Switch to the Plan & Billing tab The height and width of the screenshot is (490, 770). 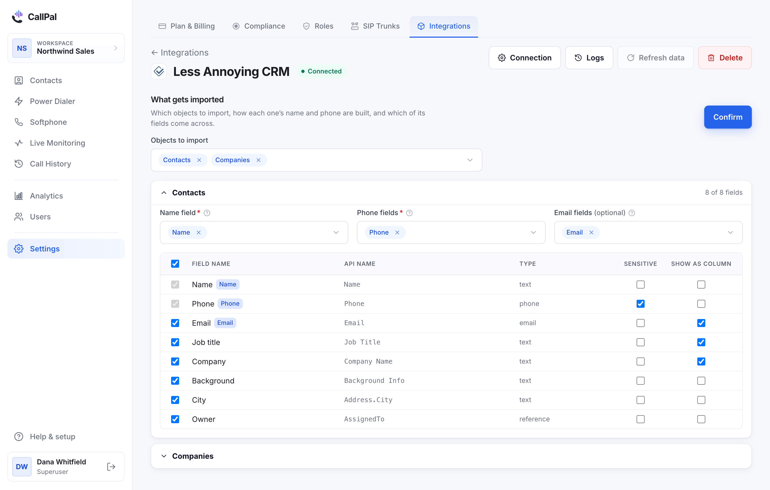pos(187,26)
